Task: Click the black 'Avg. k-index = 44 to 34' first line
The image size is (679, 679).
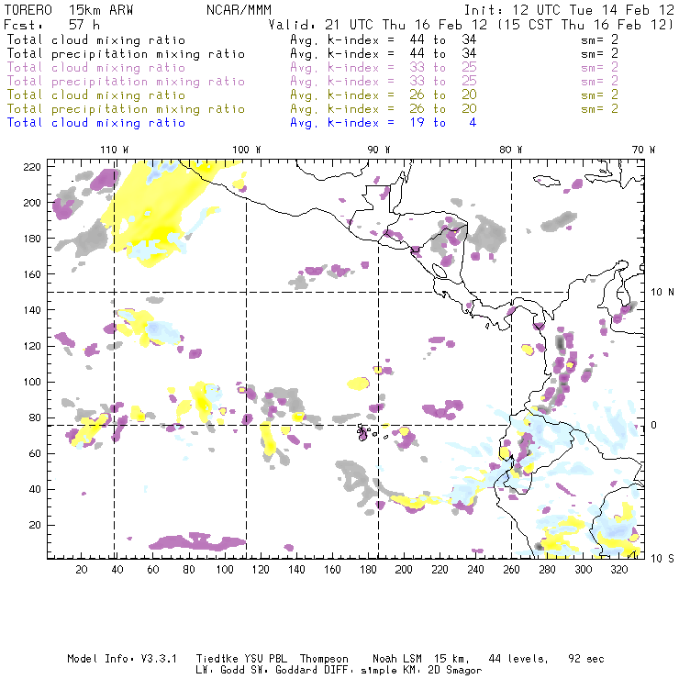Action: point(384,39)
